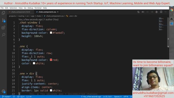Click the chats folder breadcrumb
Image resolution: width=174 pixels, height=98 pixels.
[39, 16]
